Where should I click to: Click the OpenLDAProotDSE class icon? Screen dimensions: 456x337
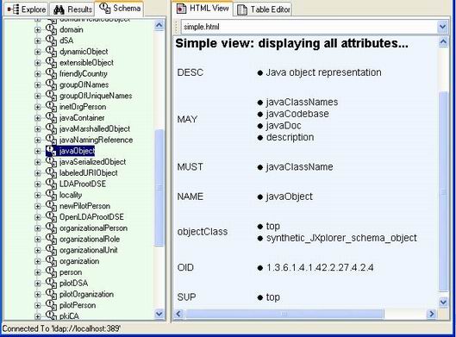point(51,217)
